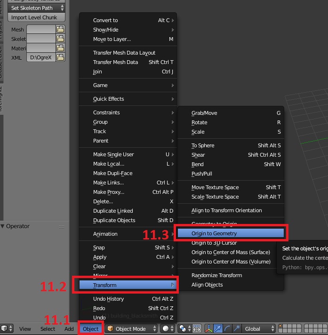This screenshot has height=335, width=328.
Task: Open the Add menu
Action: [69, 329]
